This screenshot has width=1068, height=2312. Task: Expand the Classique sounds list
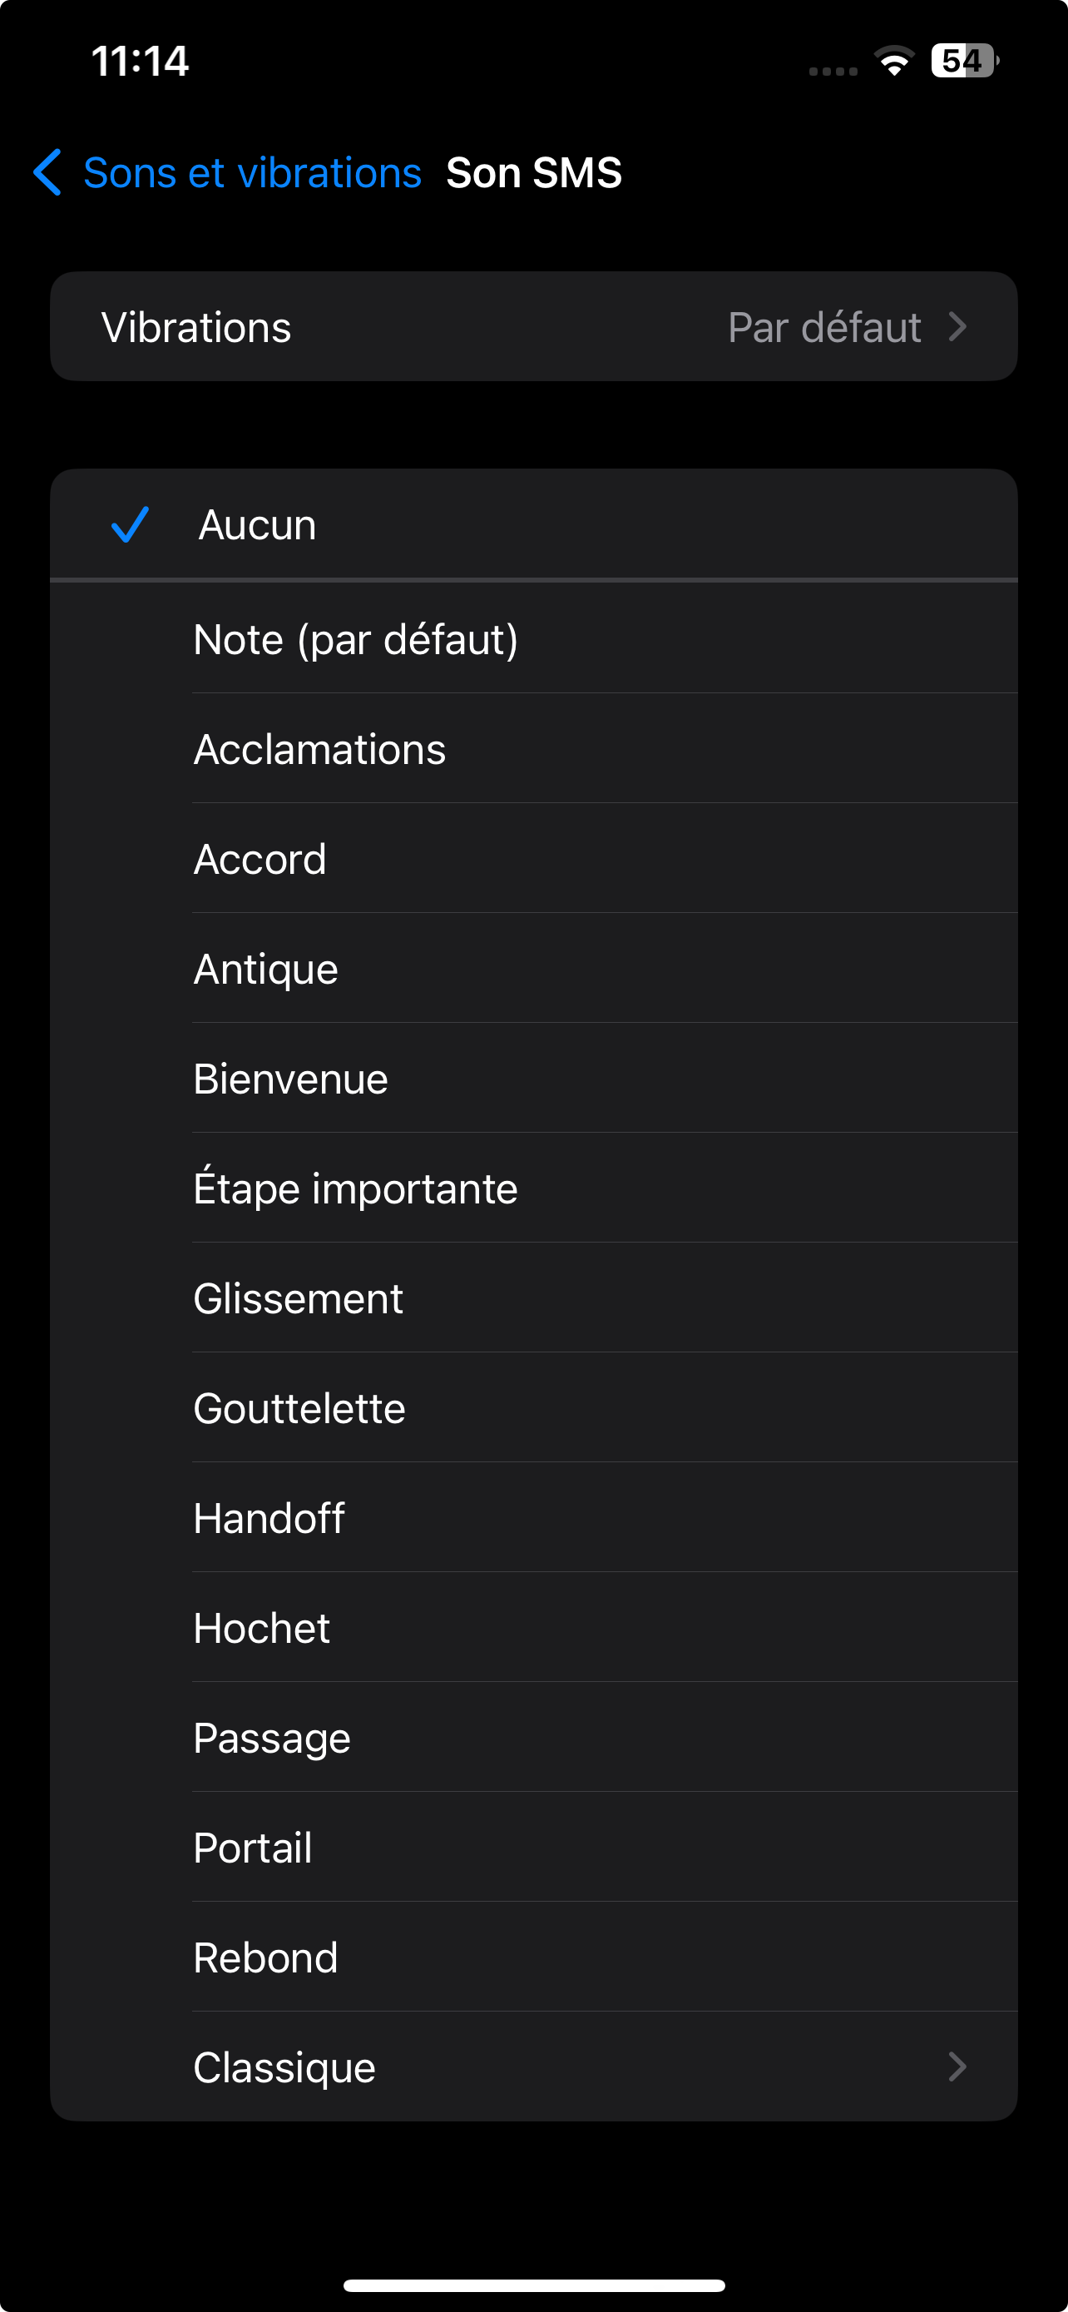pos(957,2067)
